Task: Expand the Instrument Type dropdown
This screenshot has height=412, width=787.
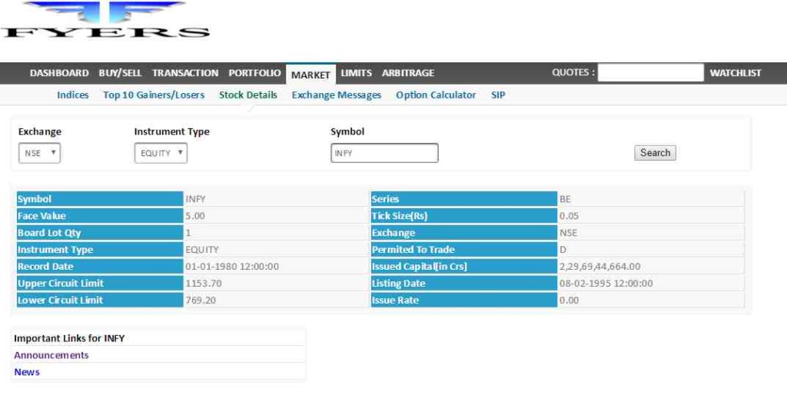Action: point(161,153)
